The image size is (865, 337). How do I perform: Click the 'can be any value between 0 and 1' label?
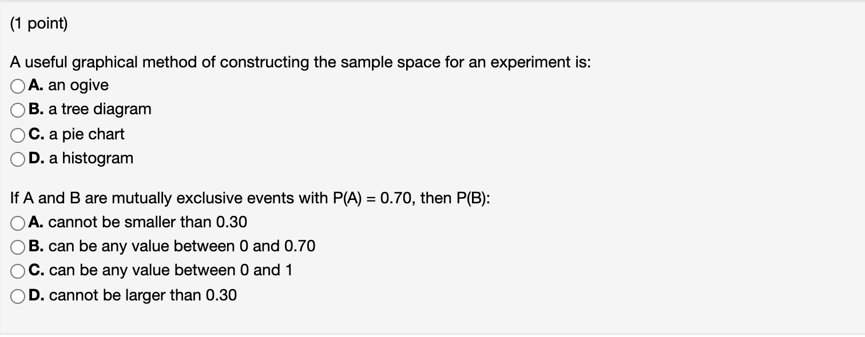(160, 270)
